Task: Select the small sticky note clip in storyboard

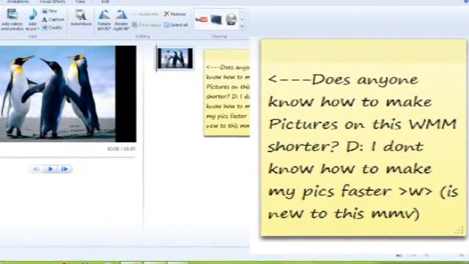Action: (226, 93)
